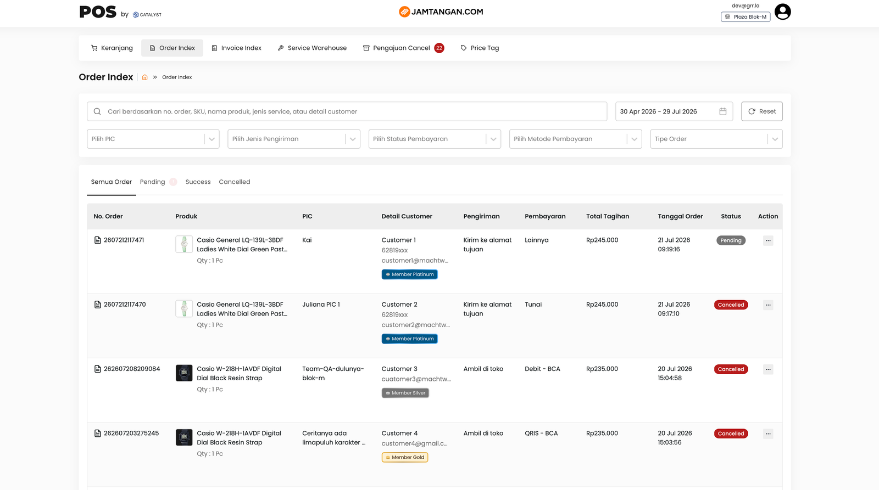Go to the Keranjang menu
Viewport: 879px width, 490px height.
112,48
